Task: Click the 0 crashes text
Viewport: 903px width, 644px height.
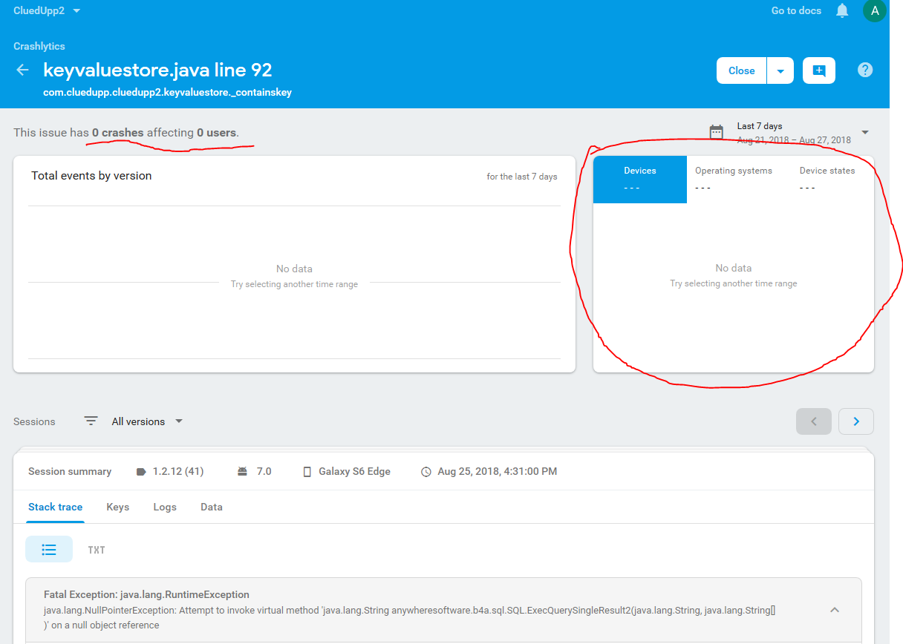Action: [x=118, y=133]
